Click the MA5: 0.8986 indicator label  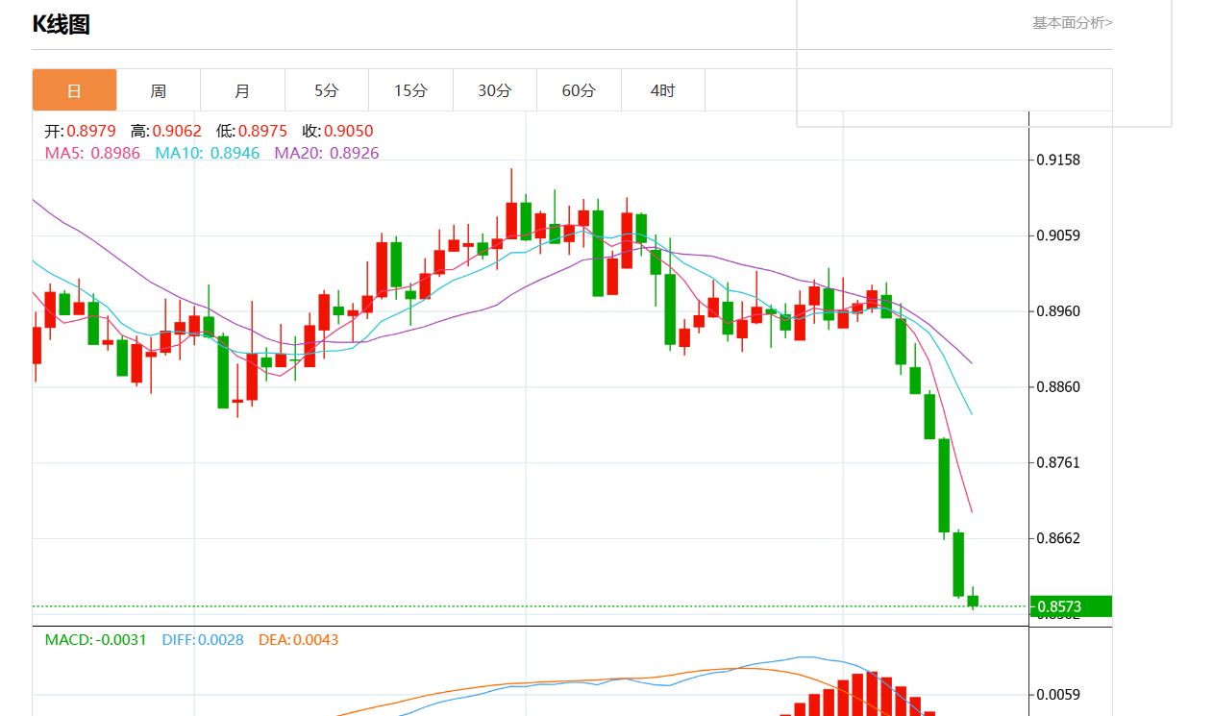tap(92, 153)
